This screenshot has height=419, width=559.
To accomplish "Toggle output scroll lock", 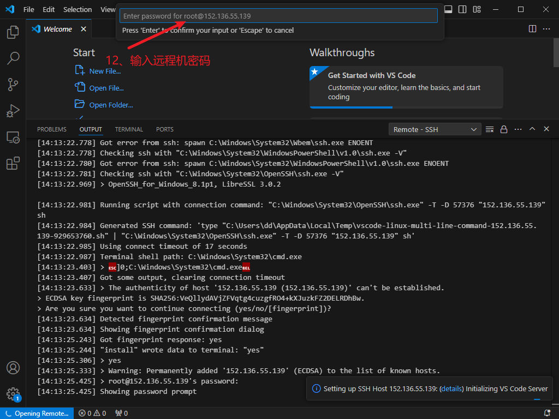I will point(504,129).
